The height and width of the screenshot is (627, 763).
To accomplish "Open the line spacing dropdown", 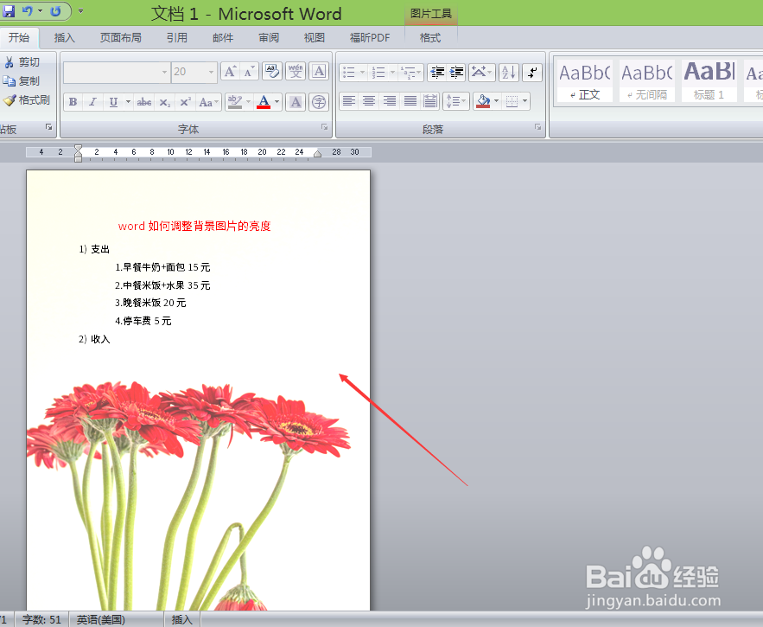I will click(x=456, y=101).
